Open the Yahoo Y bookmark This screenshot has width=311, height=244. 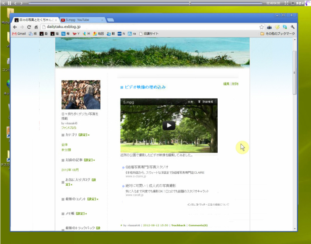pos(76,34)
